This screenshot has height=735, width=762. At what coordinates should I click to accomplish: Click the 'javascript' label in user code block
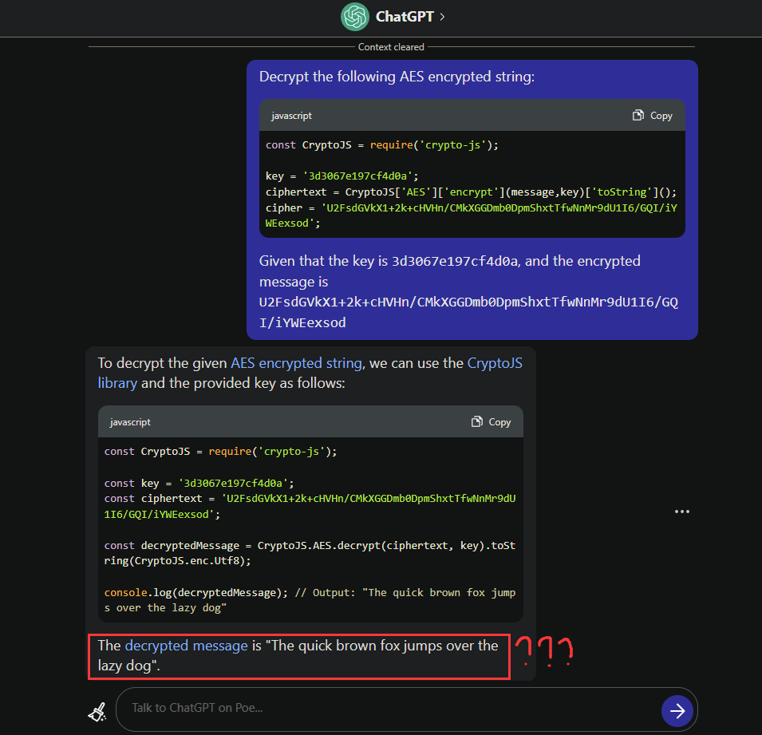pos(291,116)
